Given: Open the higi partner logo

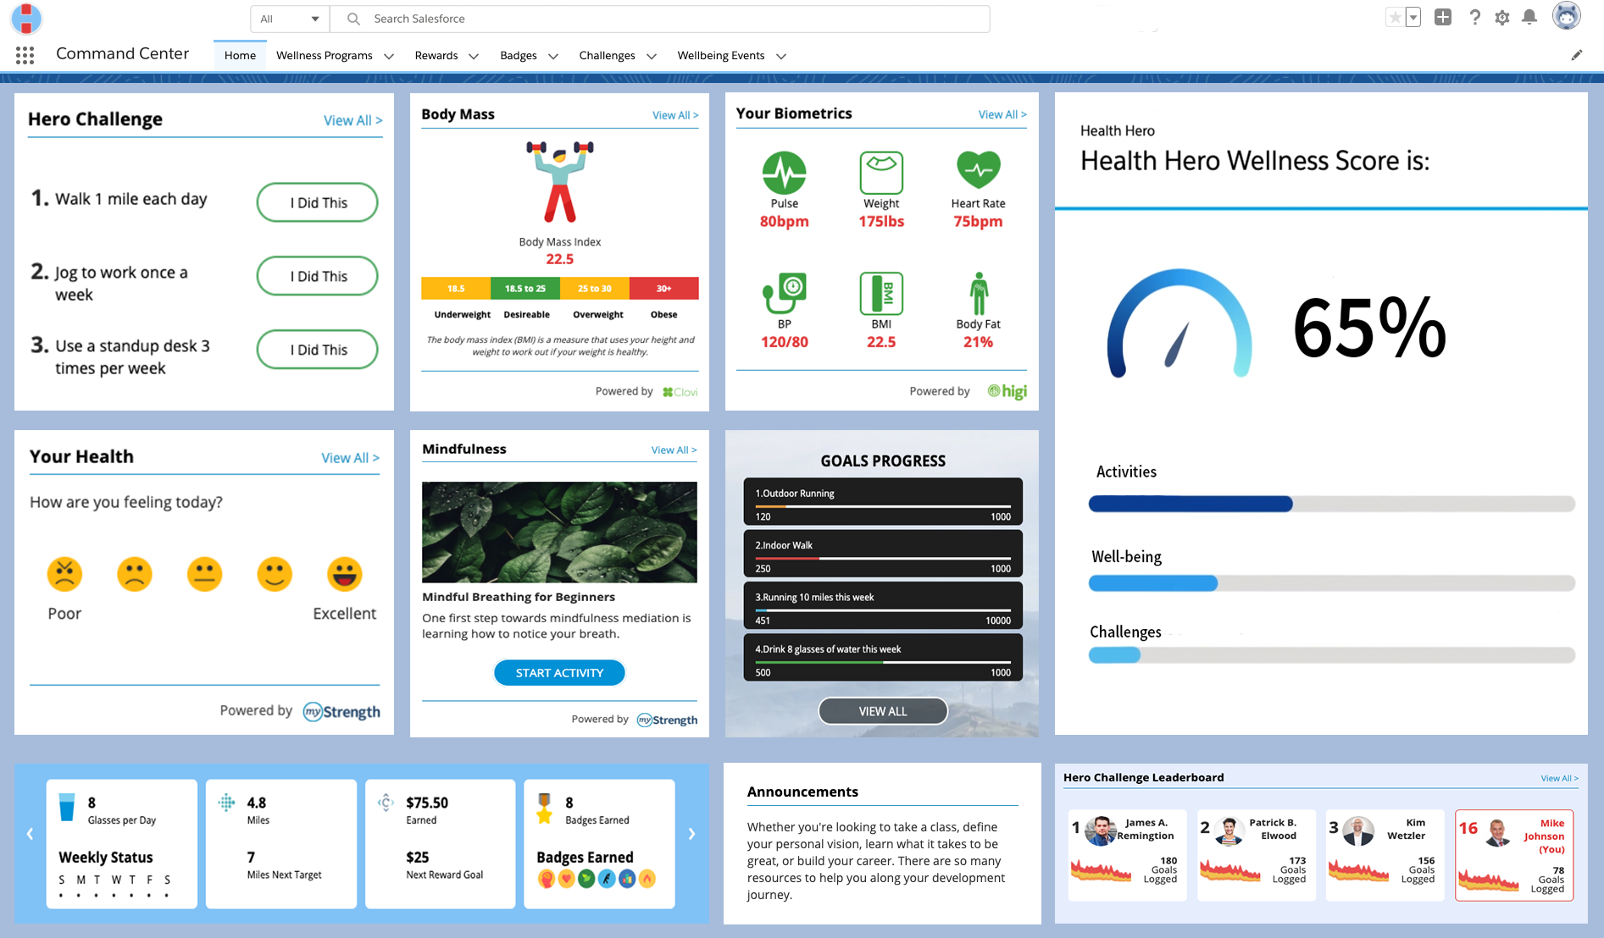Looking at the screenshot, I should (x=1007, y=391).
